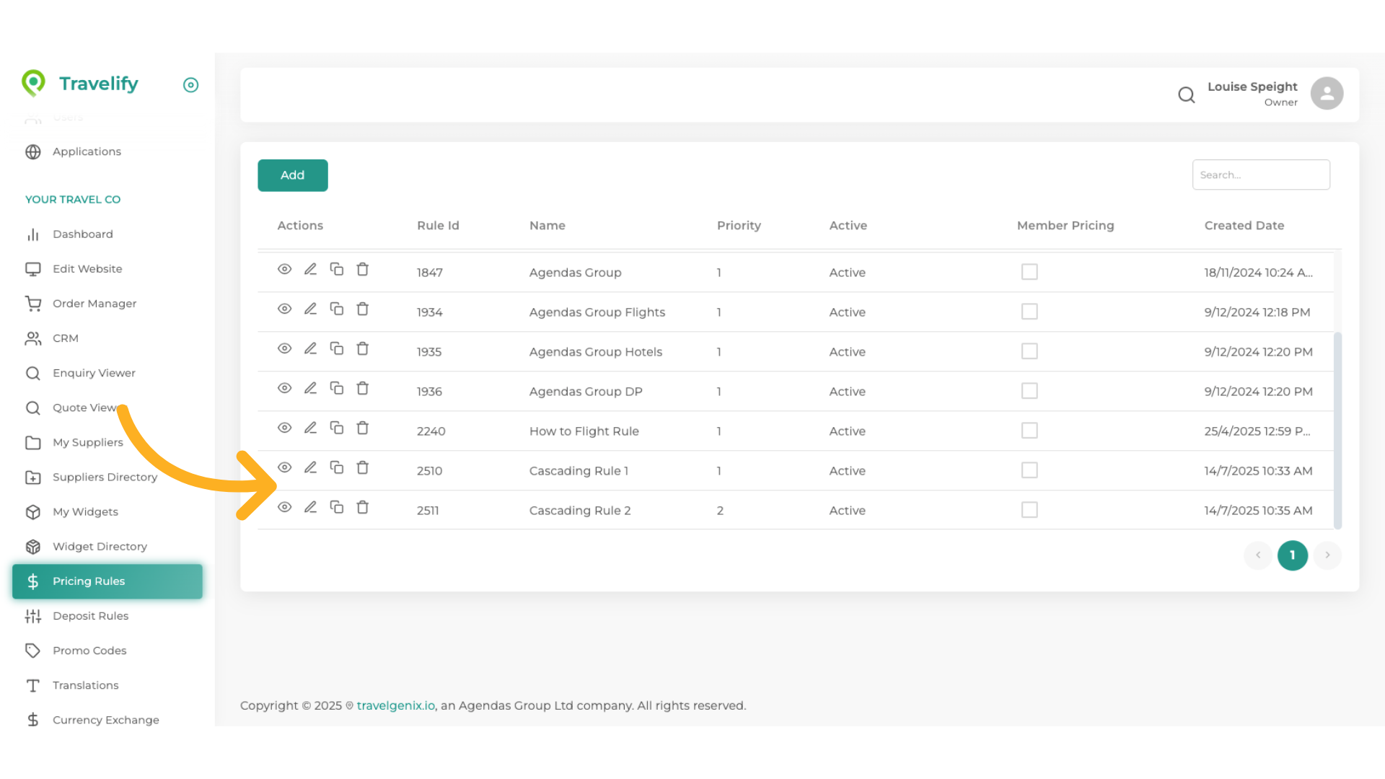Image resolution: width=1385 pixels, height=779 pixels.
Task: Enable Member Pricing for rule 1847
Action: (1029, 271)
